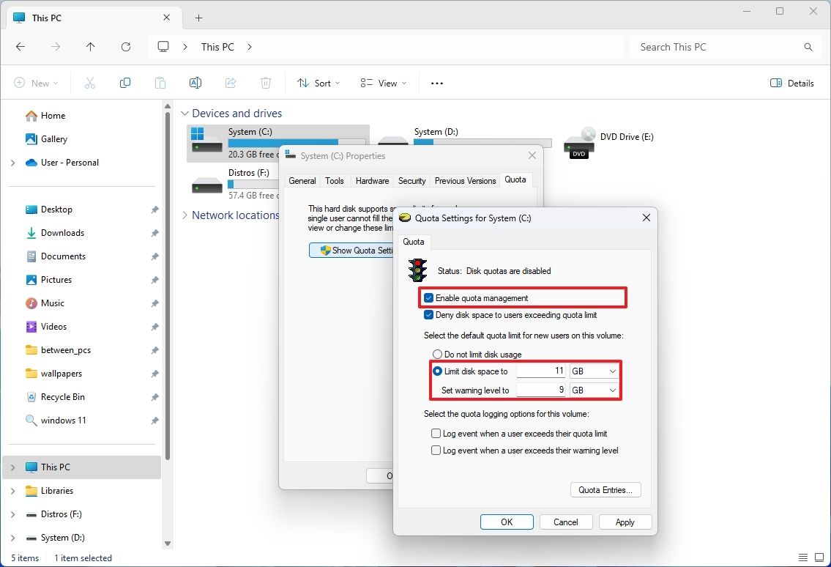The image size is (831, 567).
Task: Open the Previous Versions tab
Action: (x=465, y=180)
